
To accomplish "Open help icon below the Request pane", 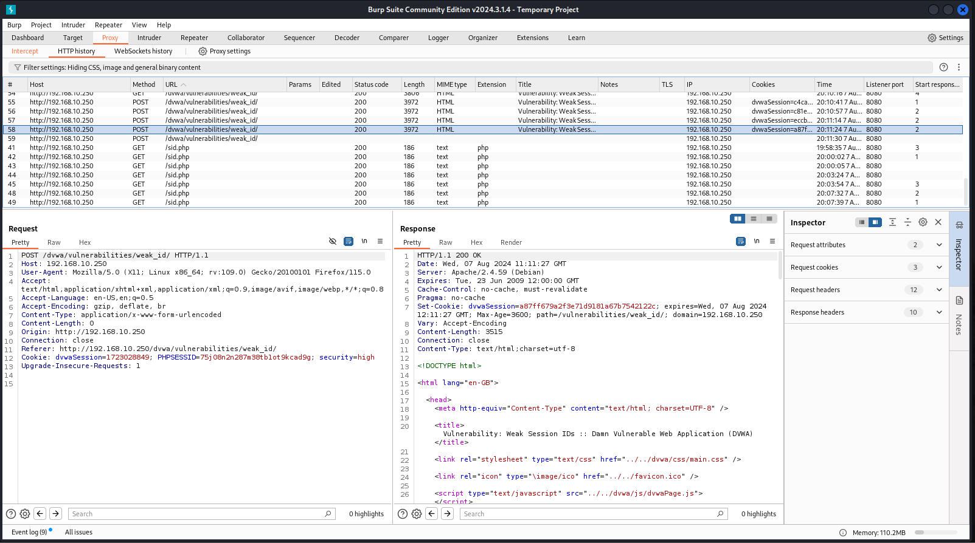I will [11, 514].
